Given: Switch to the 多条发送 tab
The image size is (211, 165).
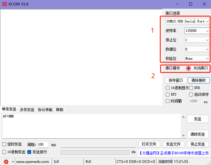Looking at the screenshot, I should click(27, 110).
